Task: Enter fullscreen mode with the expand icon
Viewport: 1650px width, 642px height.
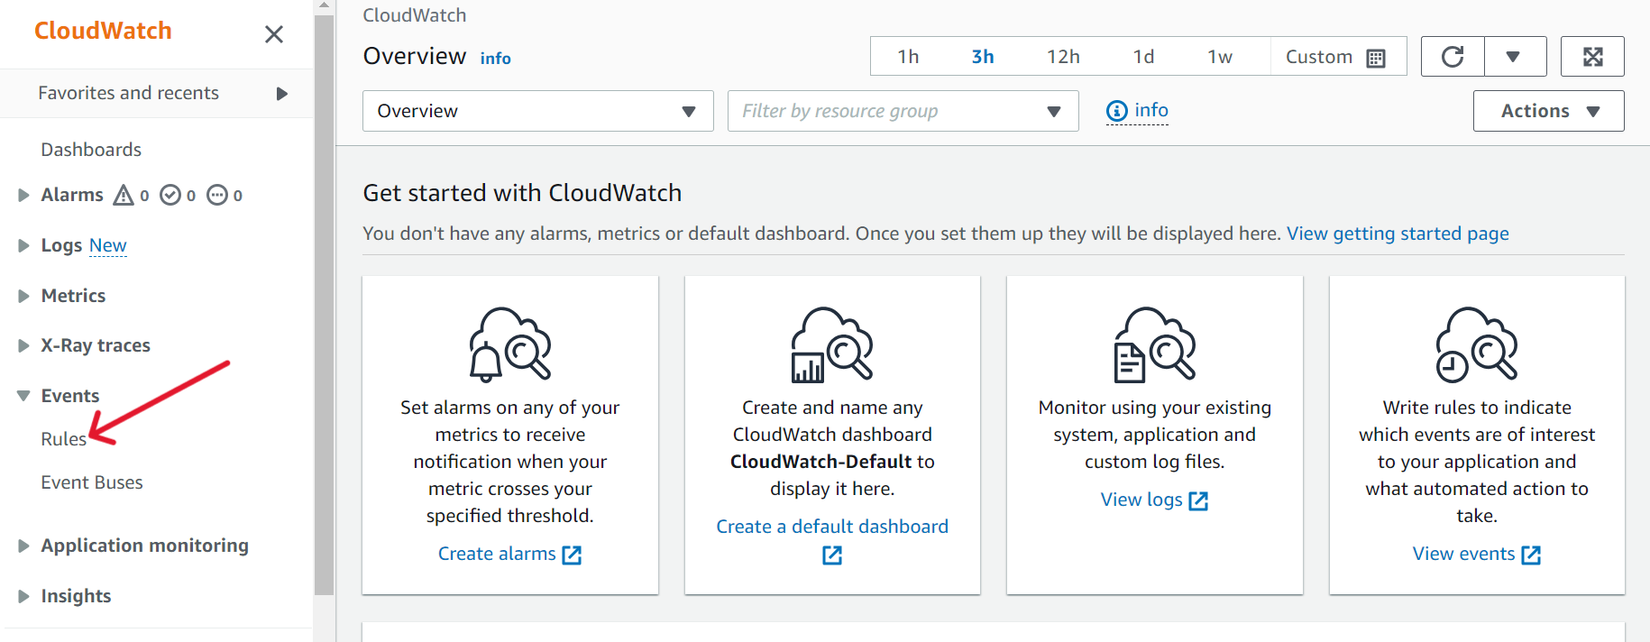Action: tap(1592, 57)
